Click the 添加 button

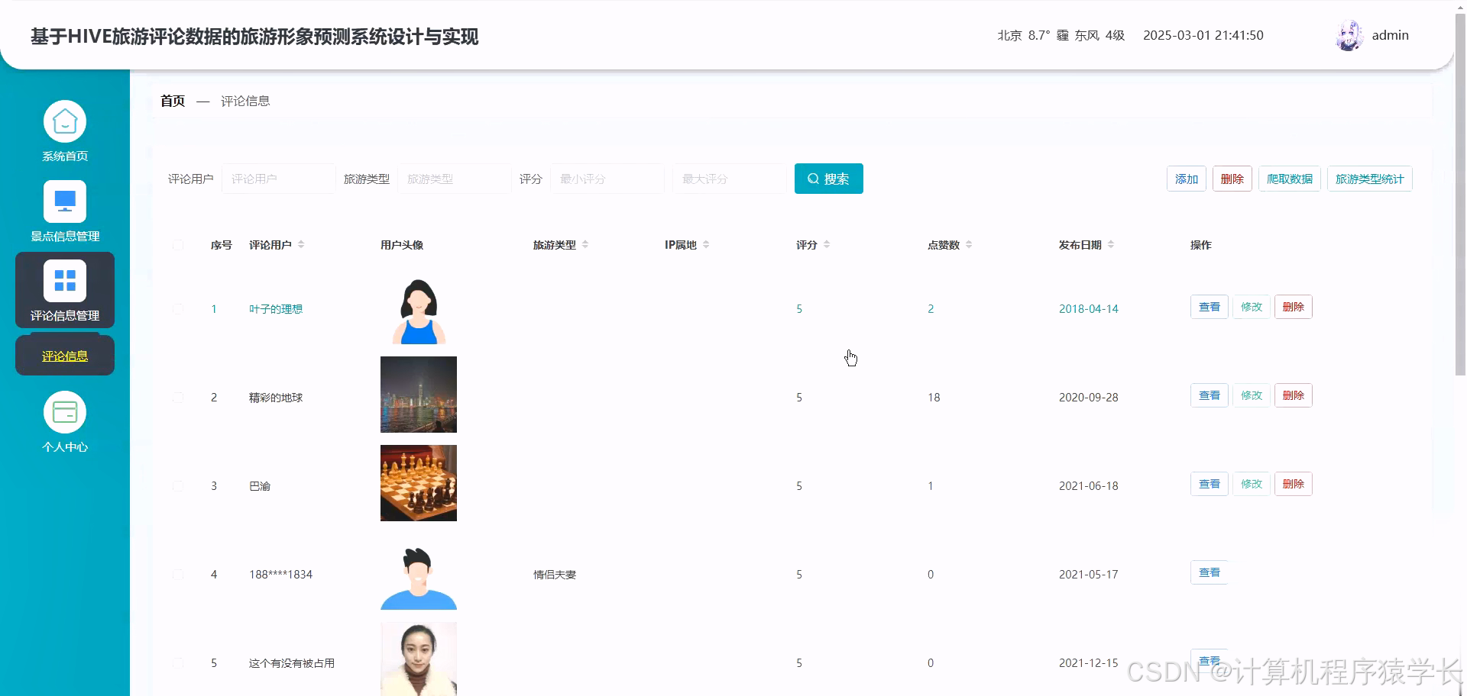point(1186,179)
